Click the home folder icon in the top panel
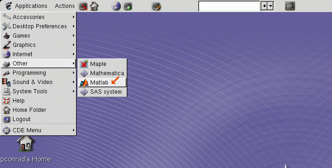This screenshot has width=332, height=168. (94, 6)
